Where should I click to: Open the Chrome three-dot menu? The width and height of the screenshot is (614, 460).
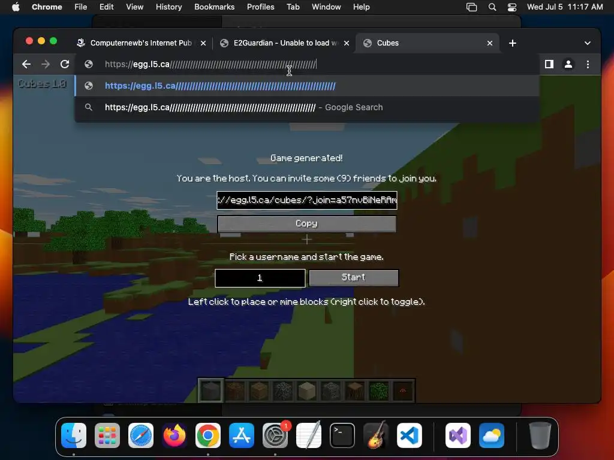point(588,64)
